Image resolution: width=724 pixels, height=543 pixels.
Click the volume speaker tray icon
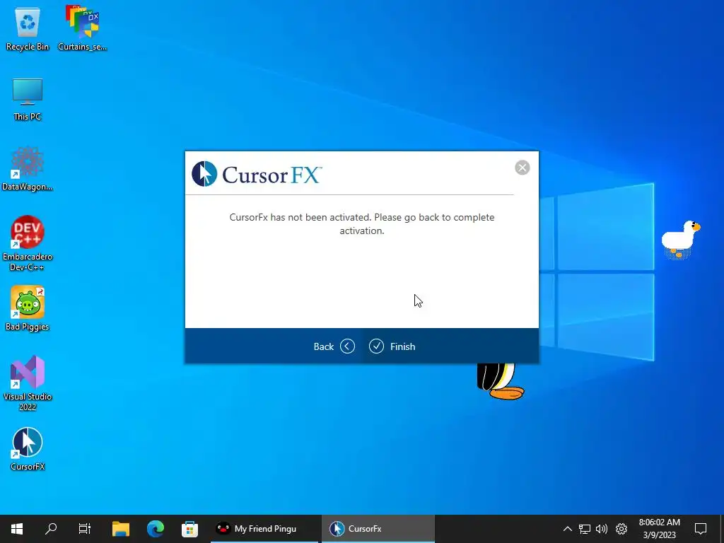point(602,529)
